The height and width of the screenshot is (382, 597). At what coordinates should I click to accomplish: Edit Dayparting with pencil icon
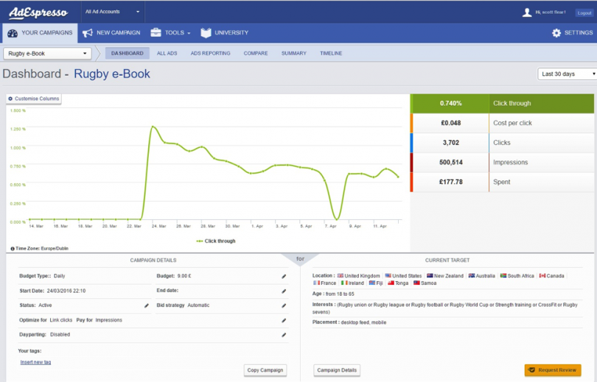284,335
